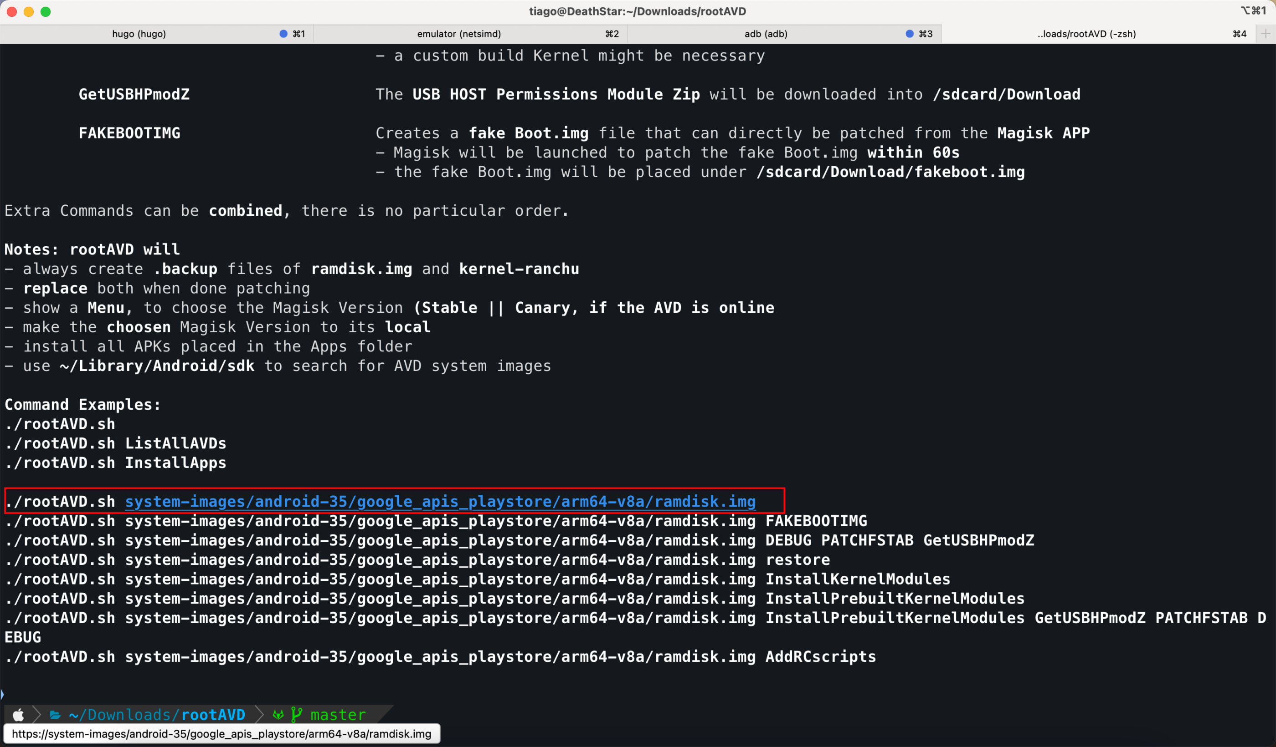The image size is (1276, 747).
Task: Click the blue activity dot on adb tab
Action: (910, 34)
